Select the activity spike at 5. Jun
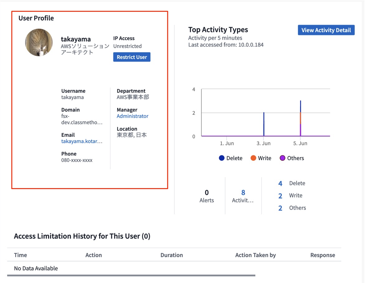365x283 pixels. pos(300,118)
